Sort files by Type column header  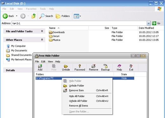coord(124,28)
